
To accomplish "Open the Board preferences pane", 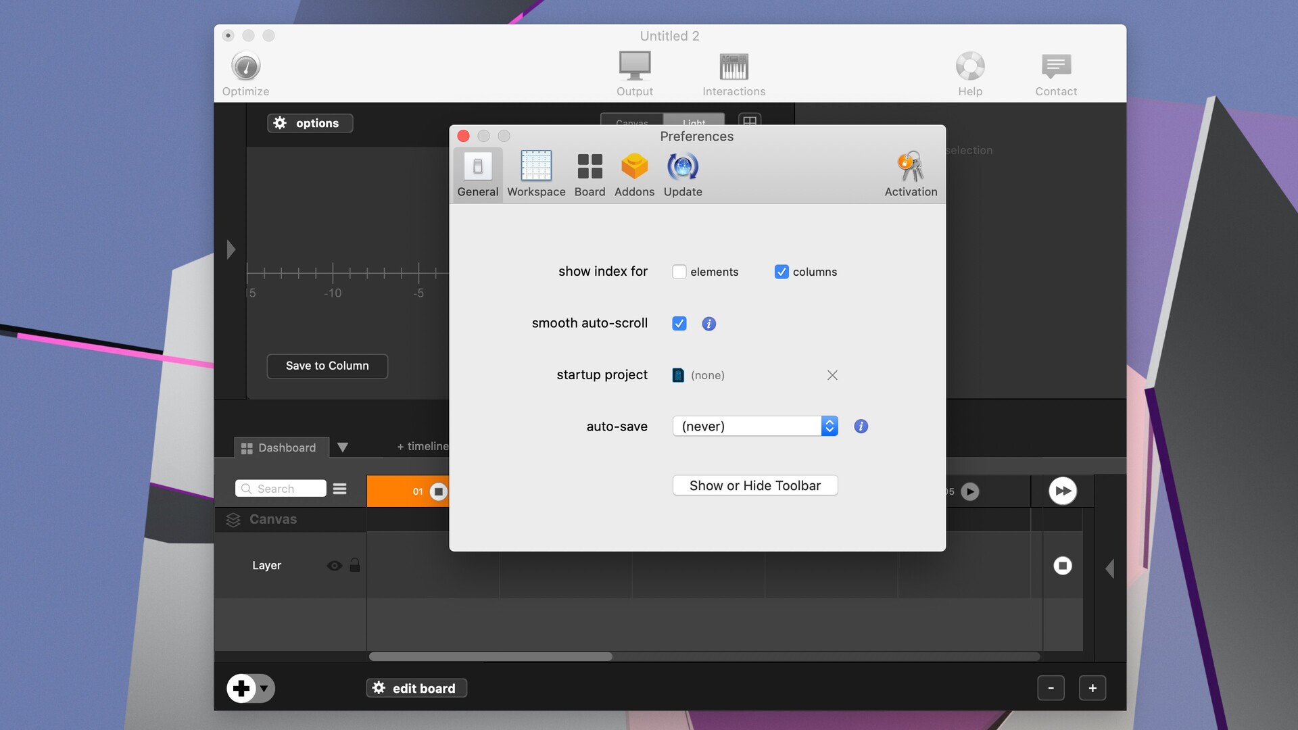I will click(x=590, y=174).
